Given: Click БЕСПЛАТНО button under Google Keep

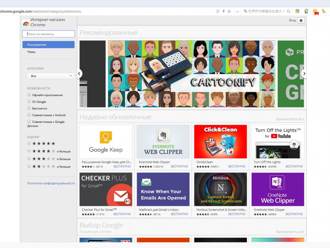Looking at the screenshot, I should click(122, 166).
